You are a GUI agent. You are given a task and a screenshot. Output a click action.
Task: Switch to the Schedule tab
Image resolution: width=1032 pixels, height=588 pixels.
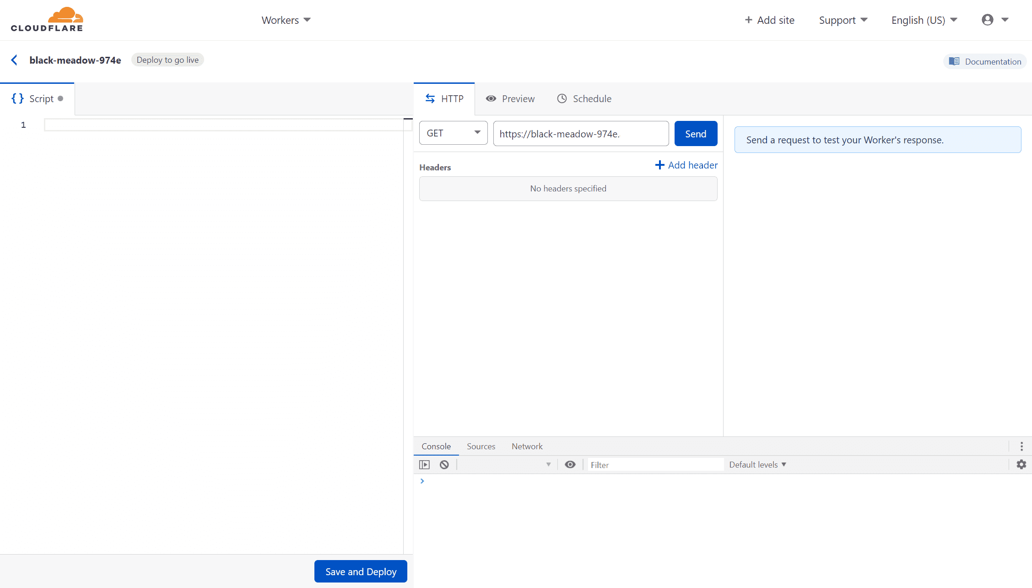coord(584,99)
